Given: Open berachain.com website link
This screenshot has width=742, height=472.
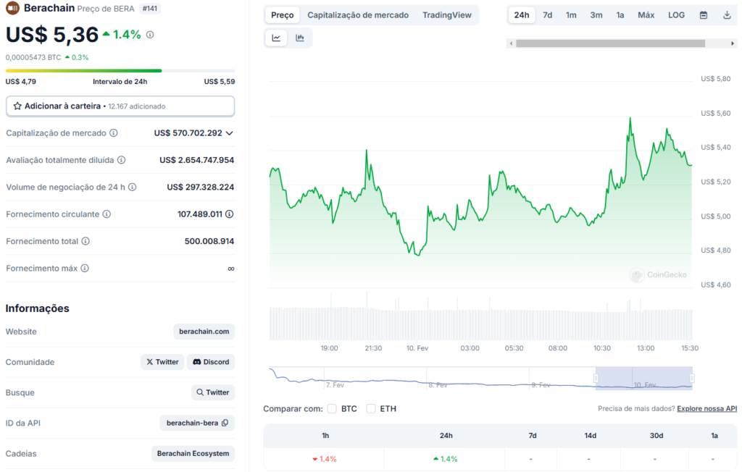Looking at the screenshot, I should point(204,332).
